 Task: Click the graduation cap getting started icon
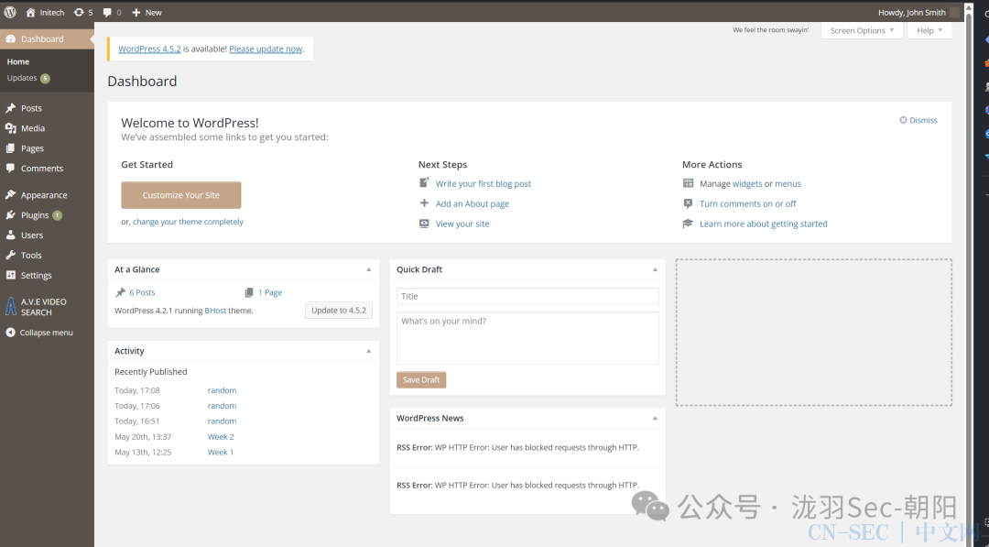688,224
